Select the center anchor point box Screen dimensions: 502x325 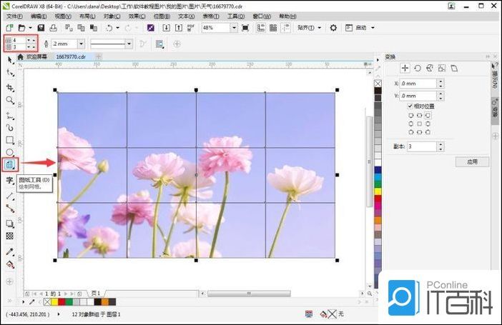419,123
